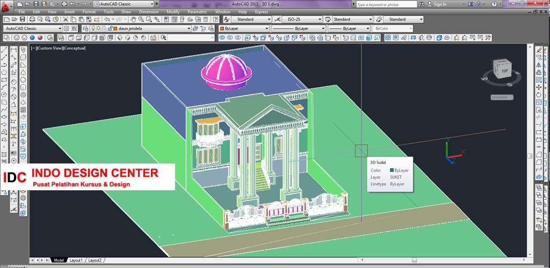Screen dimensions: 550x268
Task: Click the orange layer color swatch for daun jendela
Action: coord(115,28)
